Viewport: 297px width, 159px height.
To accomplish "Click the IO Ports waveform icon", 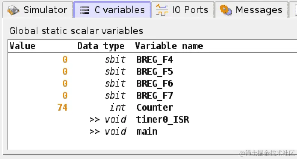I will point(162,10).
